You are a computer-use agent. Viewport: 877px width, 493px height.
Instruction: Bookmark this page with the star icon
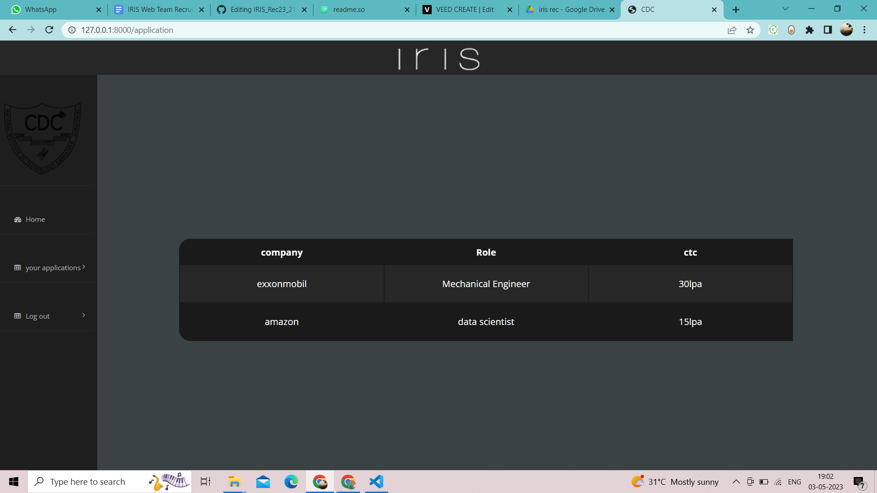click(x=750, y=30)
